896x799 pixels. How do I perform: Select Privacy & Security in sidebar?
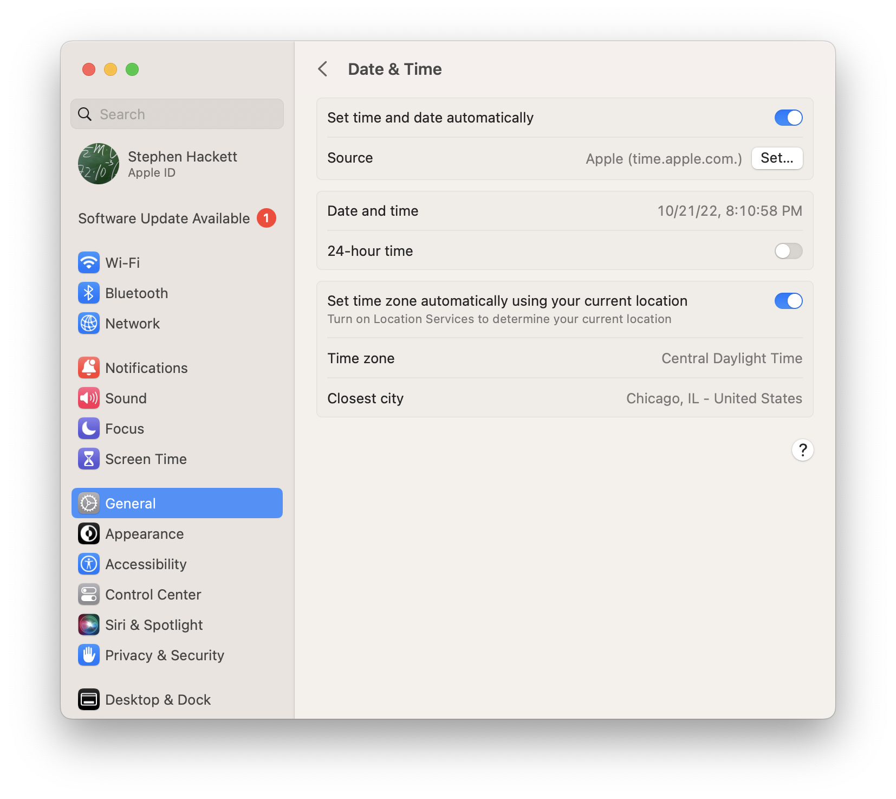pos(164,655)
